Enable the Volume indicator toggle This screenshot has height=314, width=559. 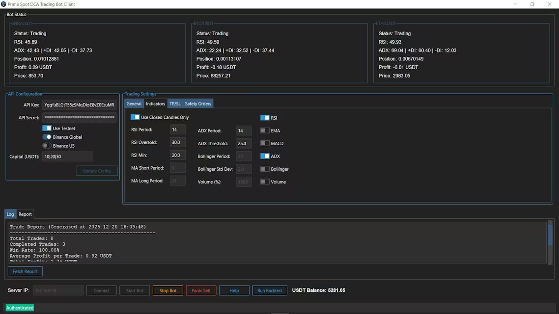265,182
